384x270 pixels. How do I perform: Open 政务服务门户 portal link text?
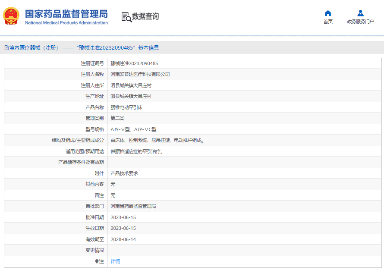[361, 22]
